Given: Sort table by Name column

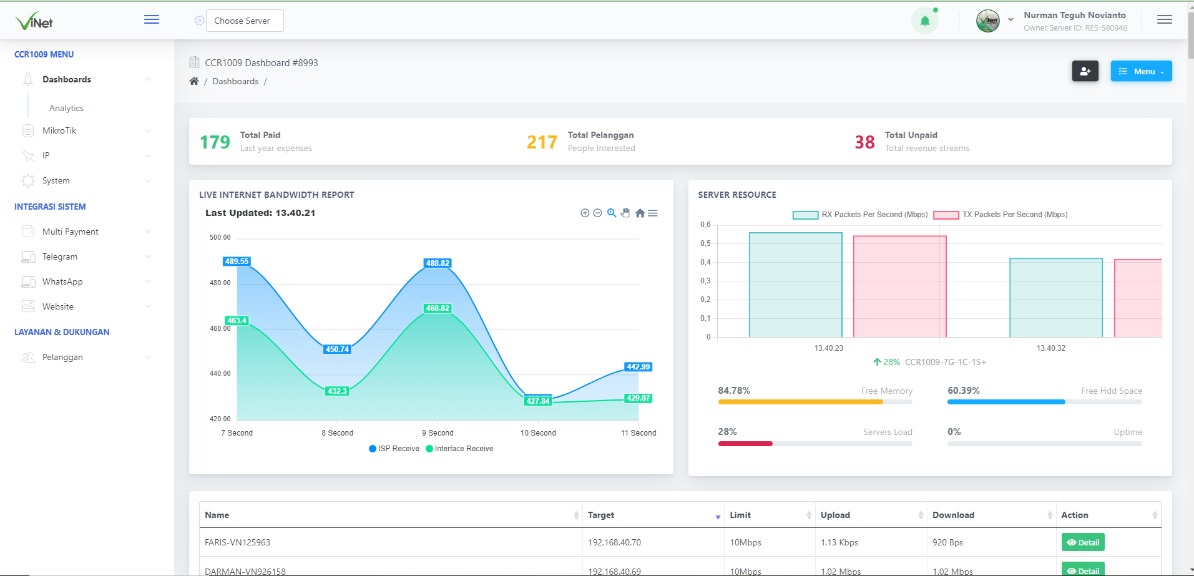Looking at the screenshot, I should tap(391, 515).
